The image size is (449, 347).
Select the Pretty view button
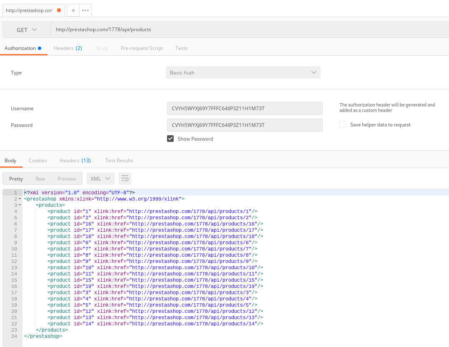16,178
